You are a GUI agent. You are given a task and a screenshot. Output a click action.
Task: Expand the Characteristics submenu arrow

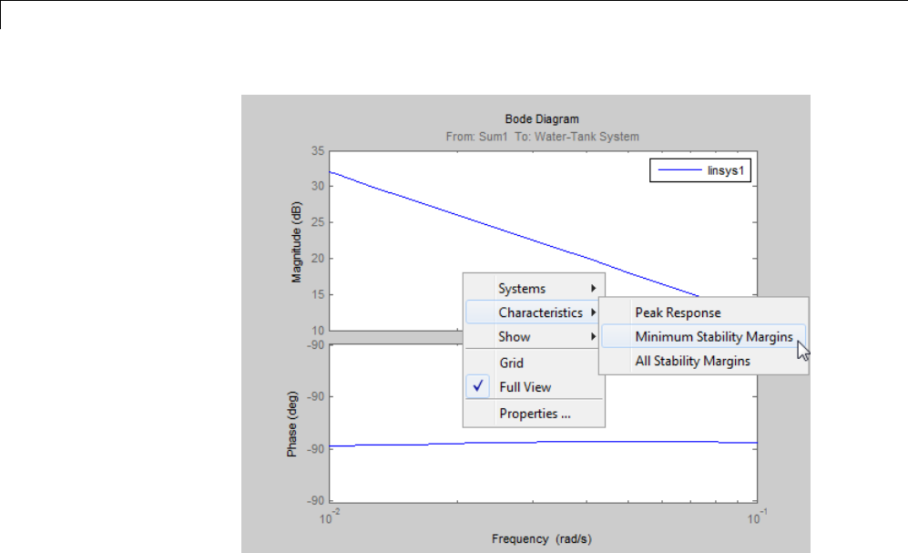click(595, 312)
